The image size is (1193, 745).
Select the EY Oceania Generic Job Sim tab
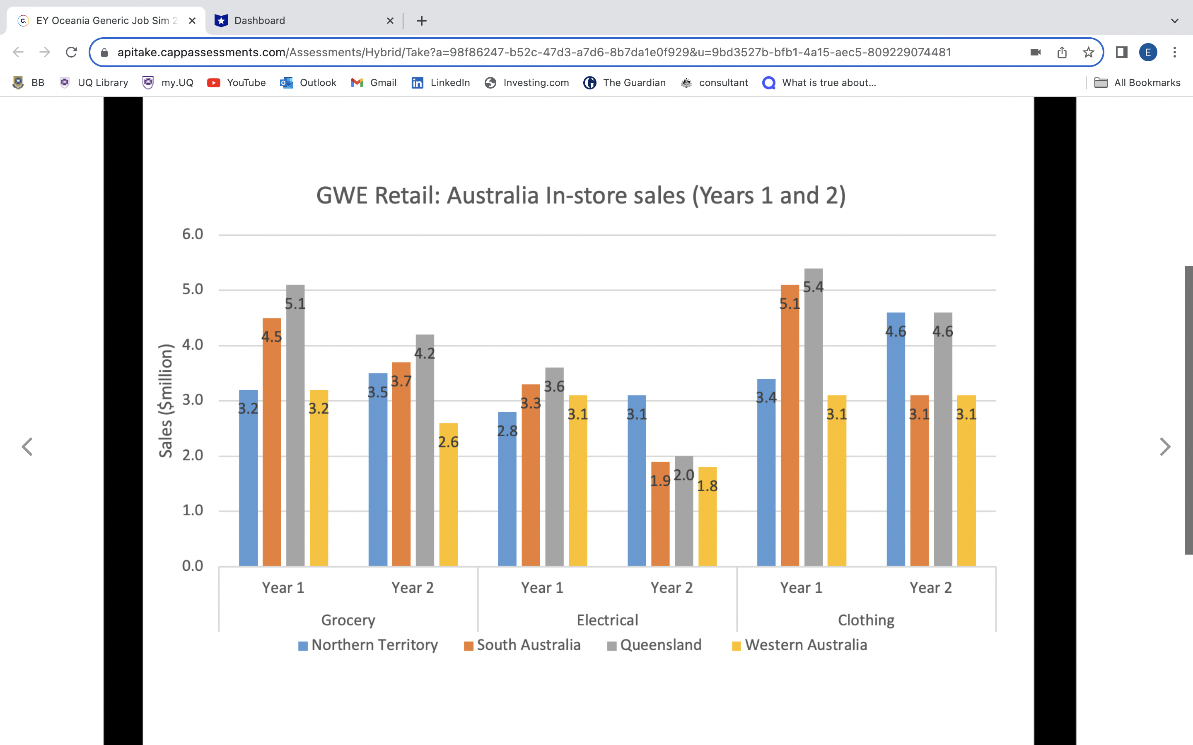(106, 21)
